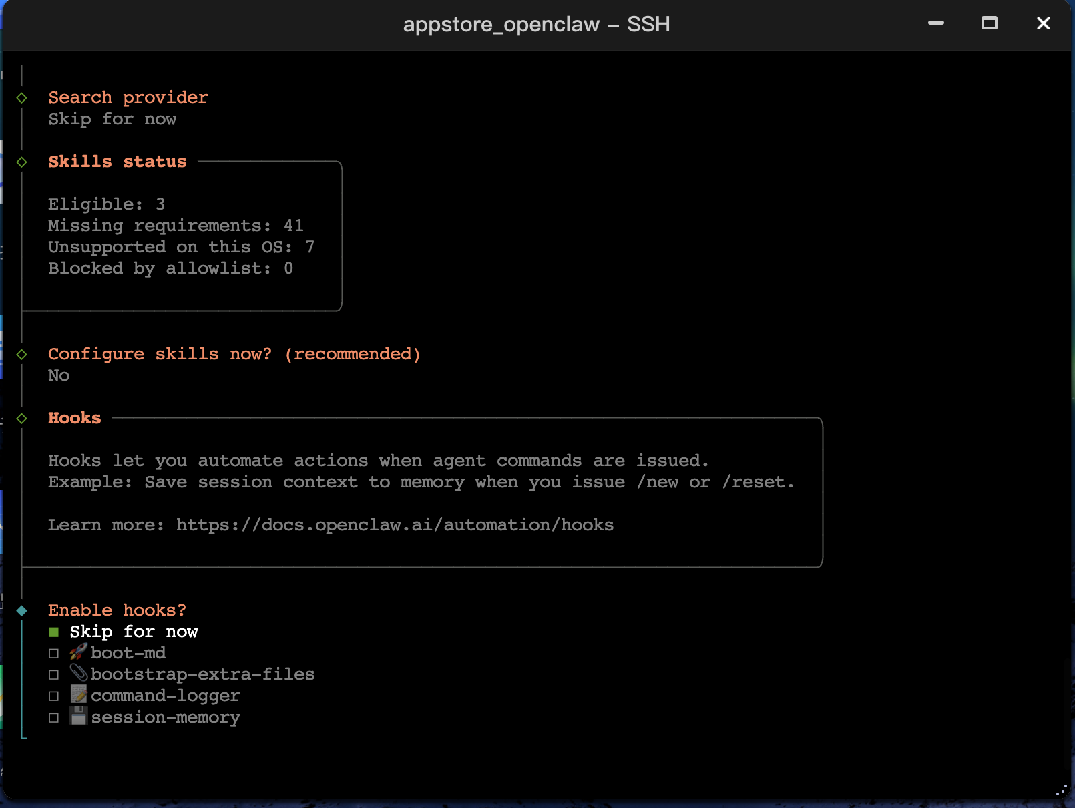Click the memo icon beside command-logger
1075x808 pixels.
[x=79, y=695]
